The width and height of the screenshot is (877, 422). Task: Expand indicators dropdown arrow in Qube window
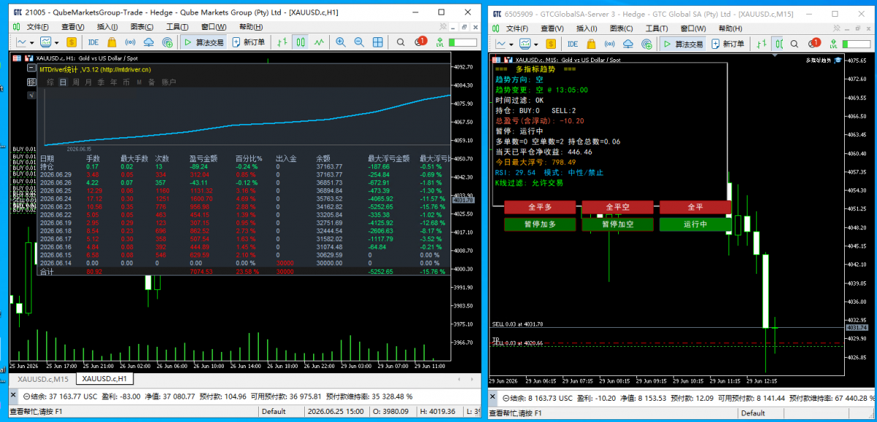click(x=56, y=42)
